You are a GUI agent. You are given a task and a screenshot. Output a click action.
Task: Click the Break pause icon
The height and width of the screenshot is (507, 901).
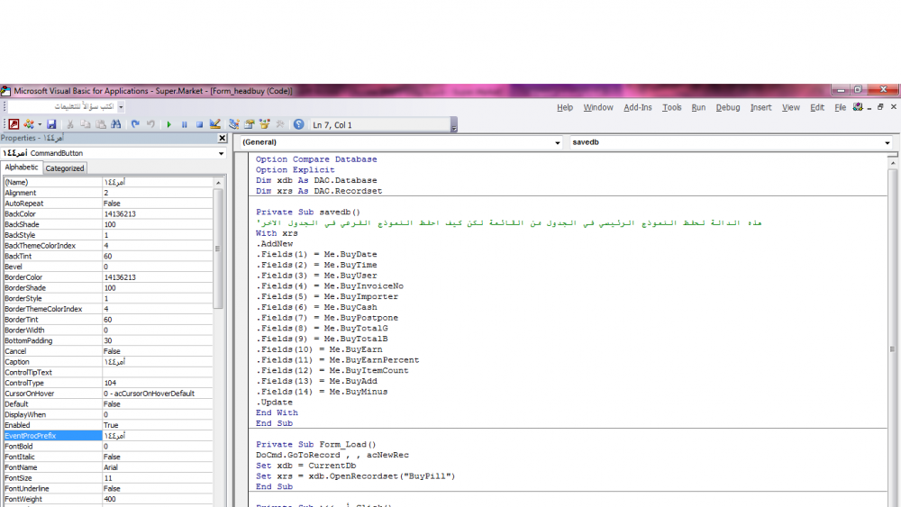185,124
